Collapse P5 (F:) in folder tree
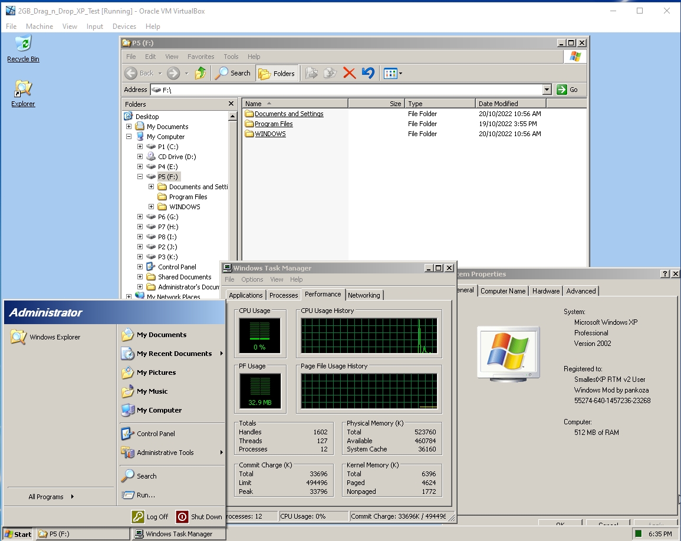681x541 pixels. click(x=140, y=177)
